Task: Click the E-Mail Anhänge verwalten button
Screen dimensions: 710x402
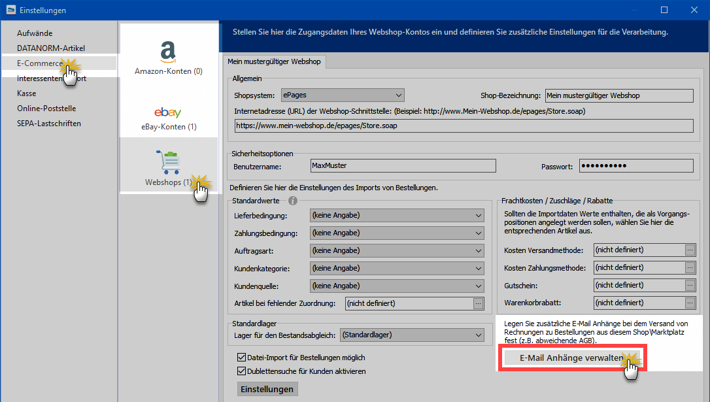Action: click(572, 358)
